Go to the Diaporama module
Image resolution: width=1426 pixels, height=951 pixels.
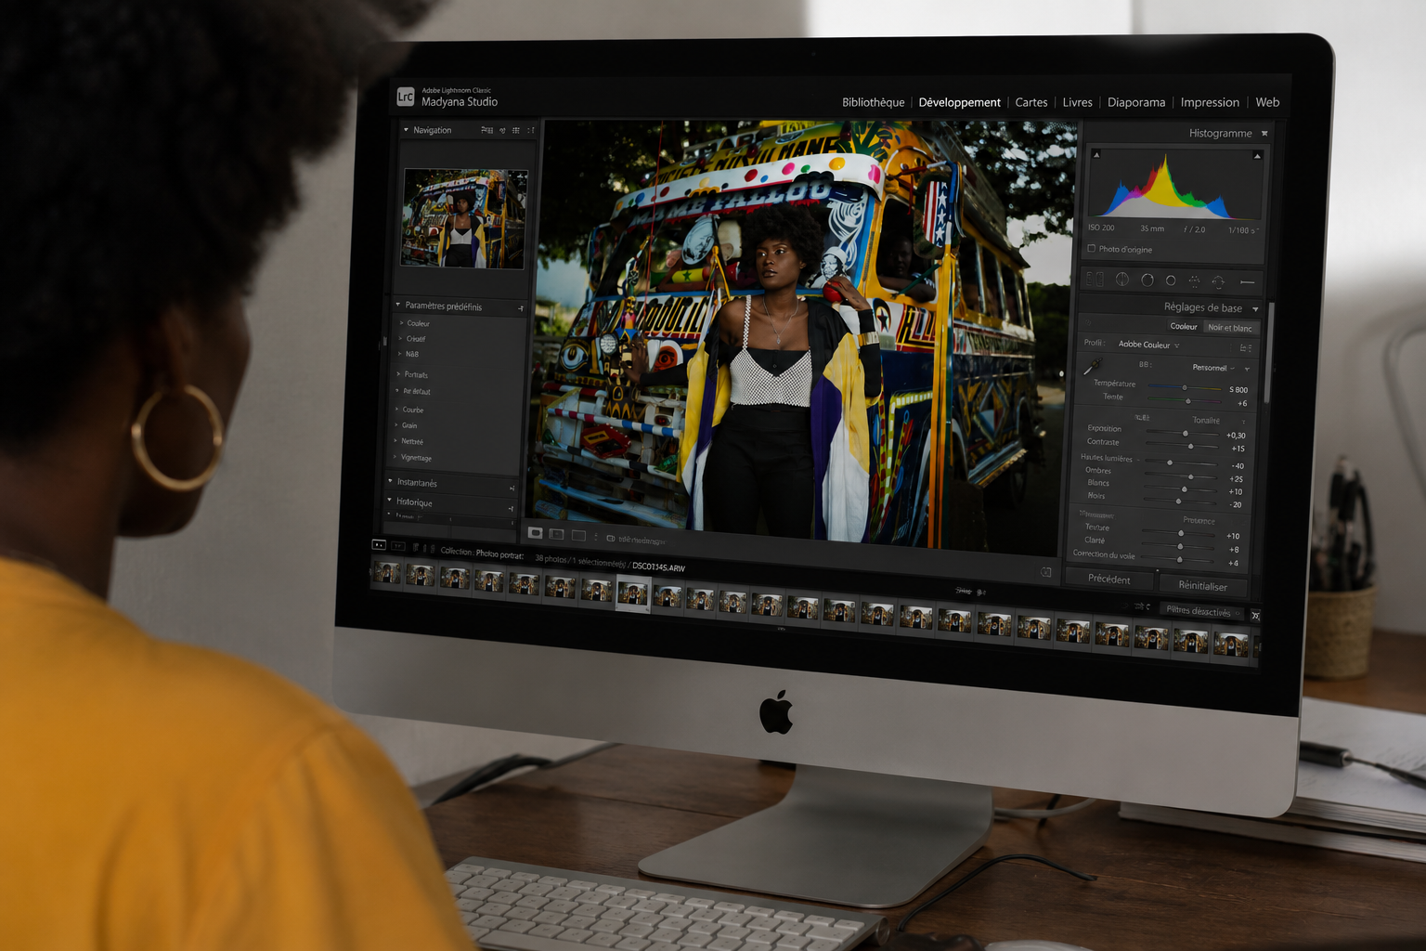1136,102
